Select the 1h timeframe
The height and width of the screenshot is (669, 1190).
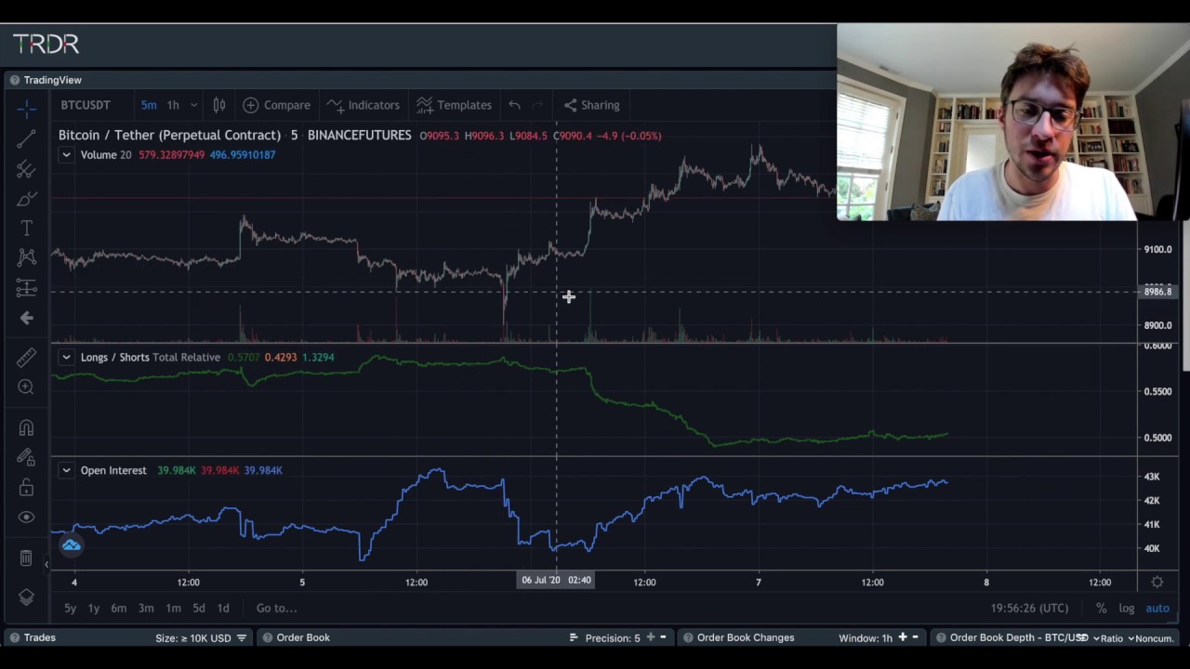coord(173,105)
